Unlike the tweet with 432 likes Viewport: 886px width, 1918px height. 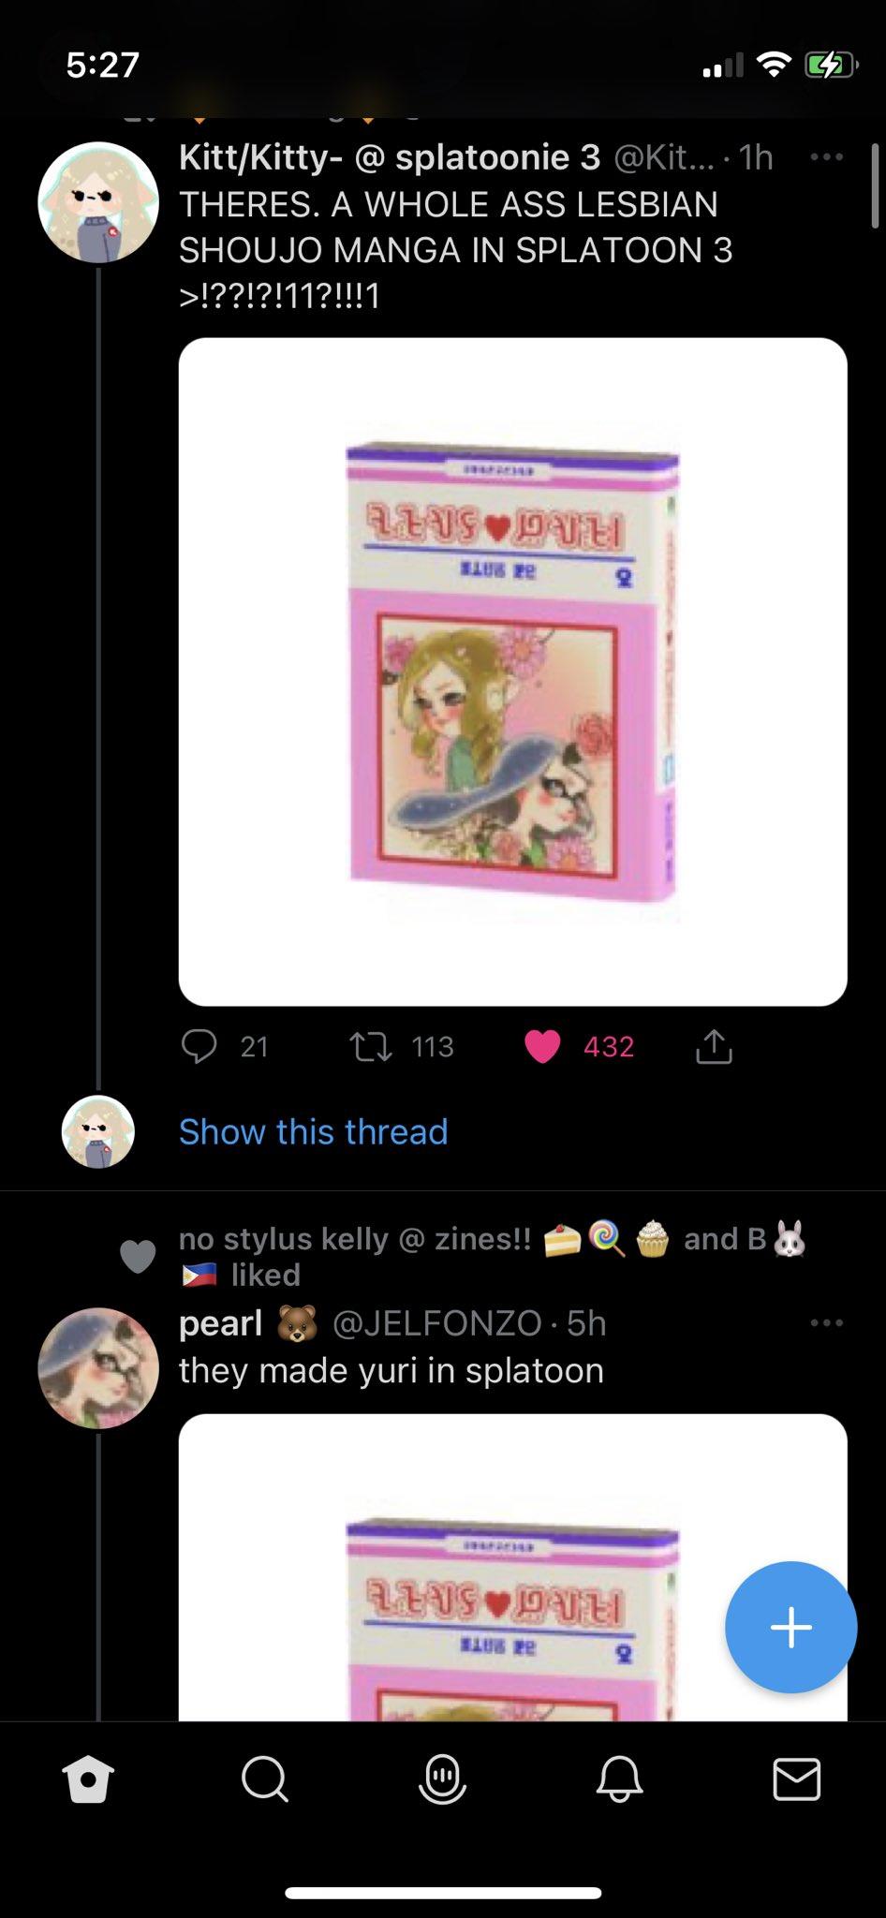pyautogui.click(x=542, y=1046)
